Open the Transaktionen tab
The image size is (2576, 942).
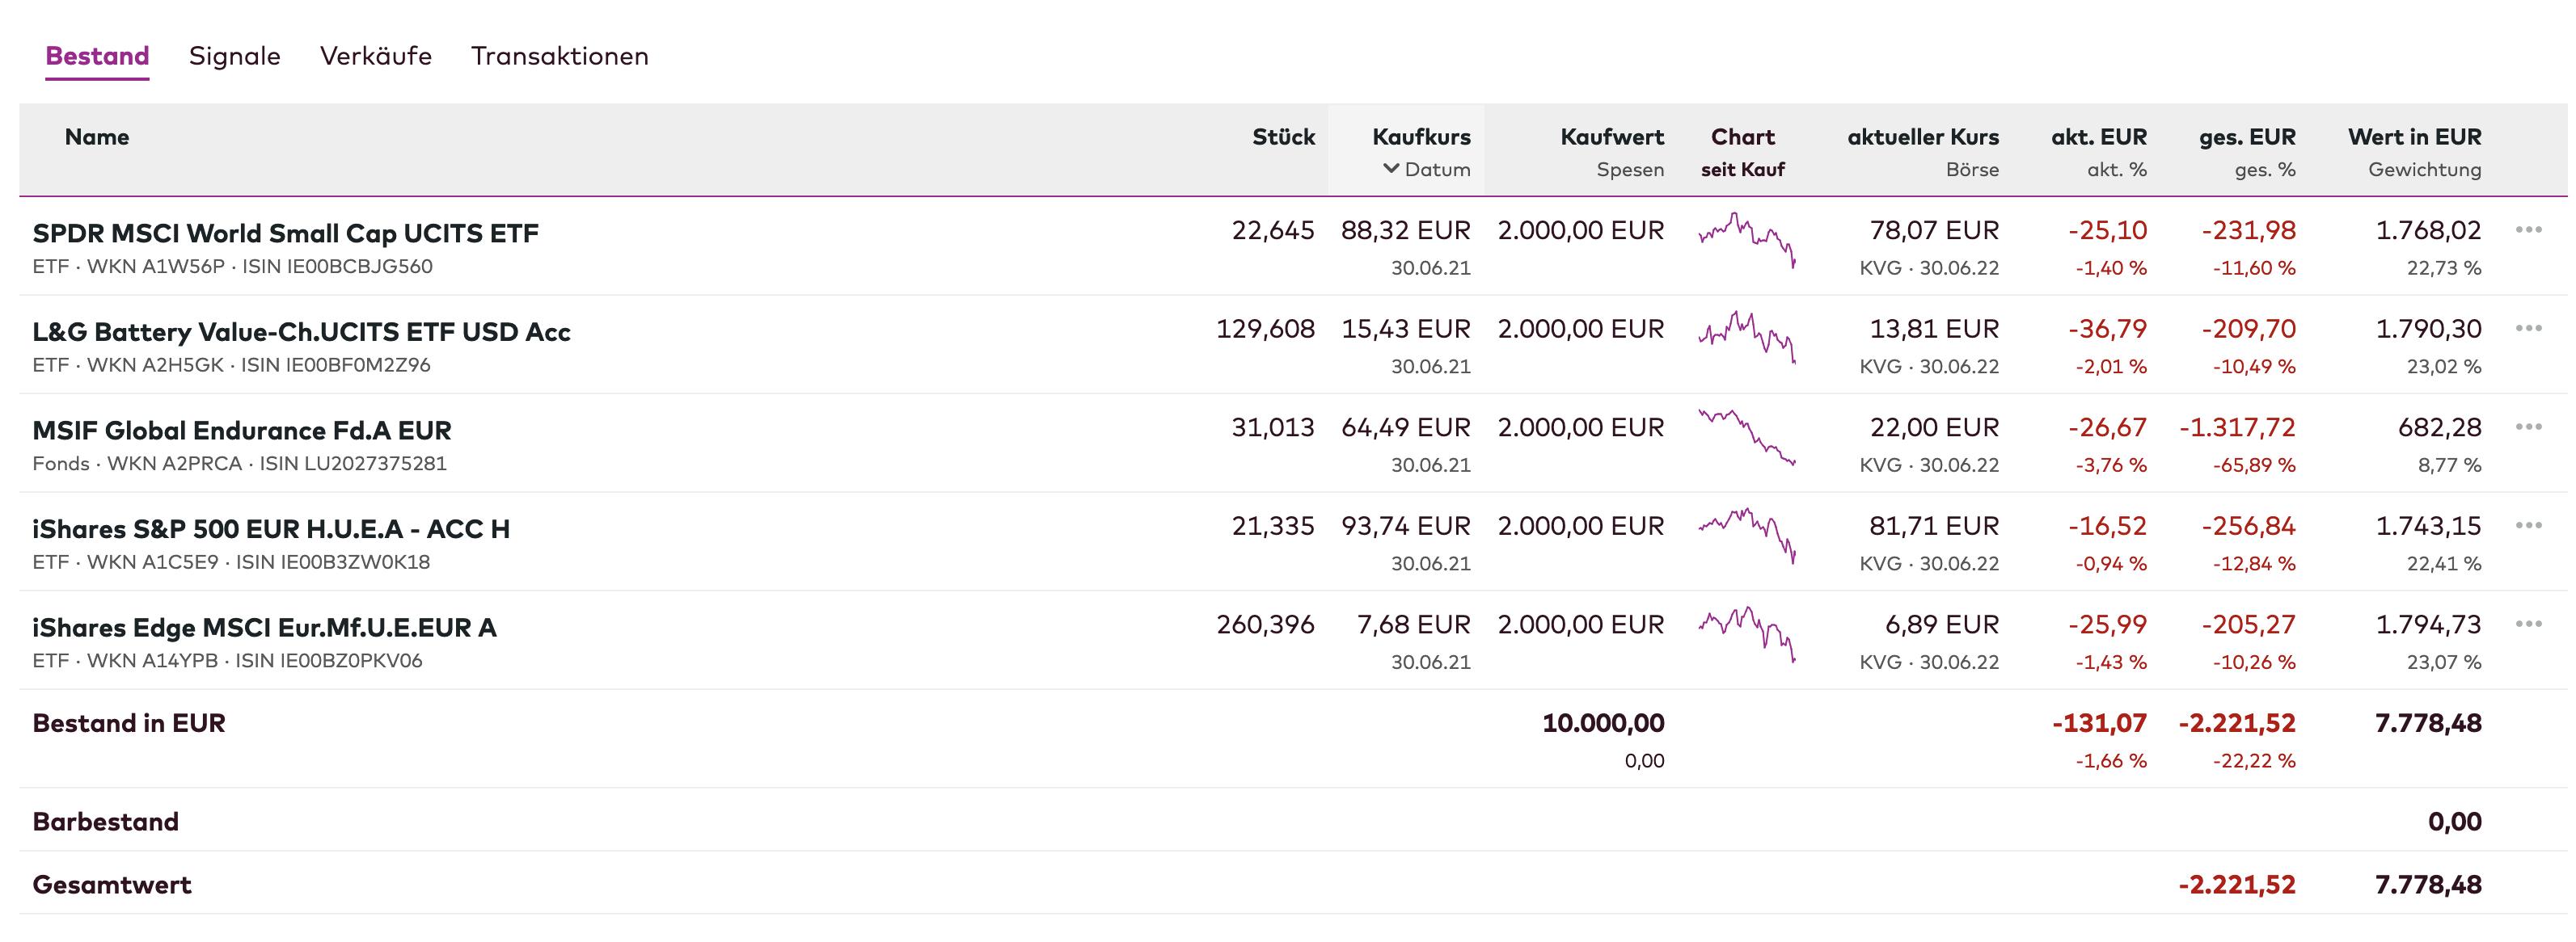pyautogui.click(x=559, y=56)
